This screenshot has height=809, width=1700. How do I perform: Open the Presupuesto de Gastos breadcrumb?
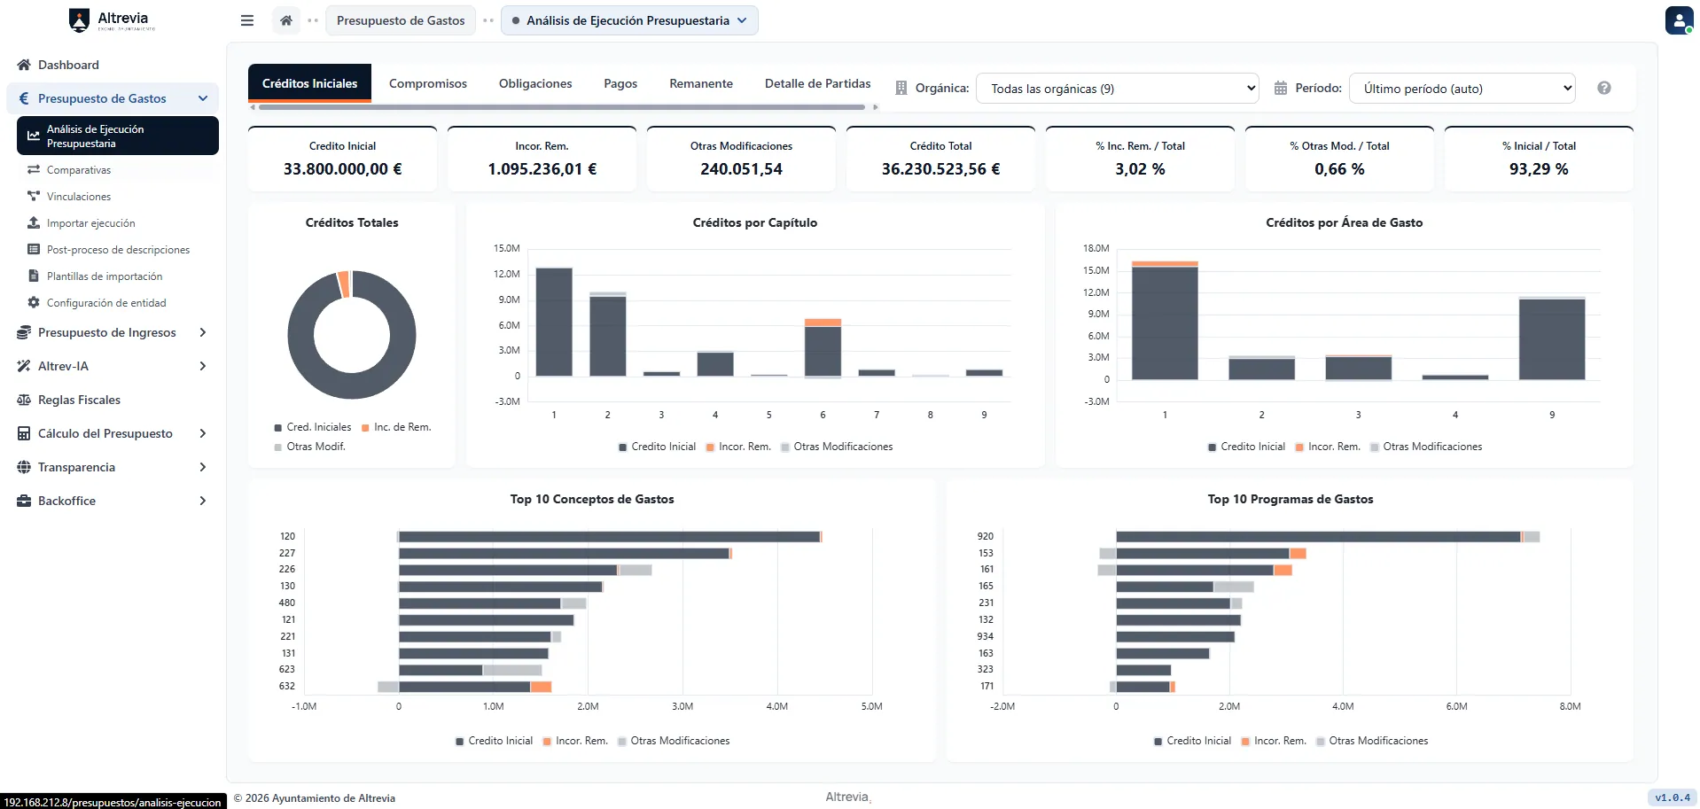tap(401, 20)
